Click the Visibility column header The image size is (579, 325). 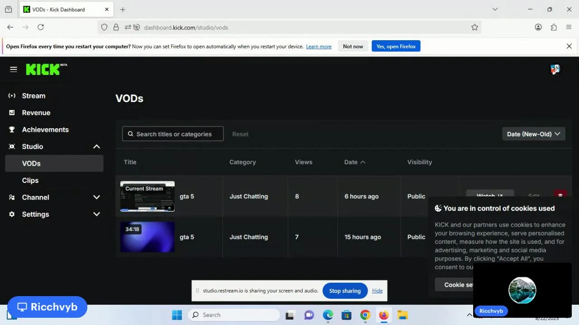(419, 162)
